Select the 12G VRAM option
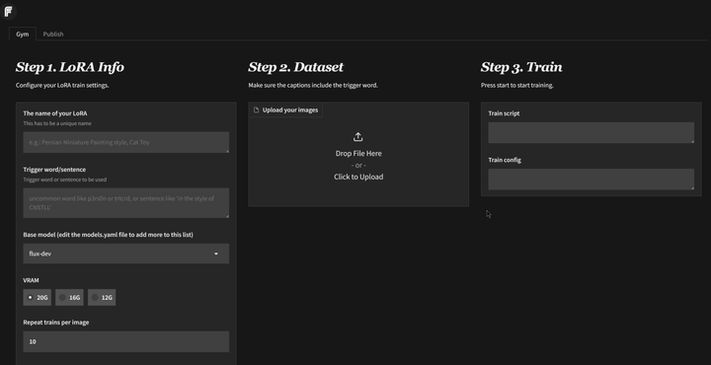The height and width of the screenshot is (365, 711). [x=102, y=298]
